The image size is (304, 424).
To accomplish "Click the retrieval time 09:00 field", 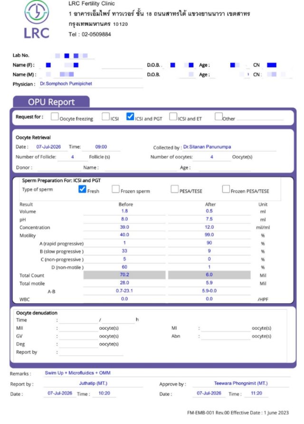I will click(x=101, y=147).
